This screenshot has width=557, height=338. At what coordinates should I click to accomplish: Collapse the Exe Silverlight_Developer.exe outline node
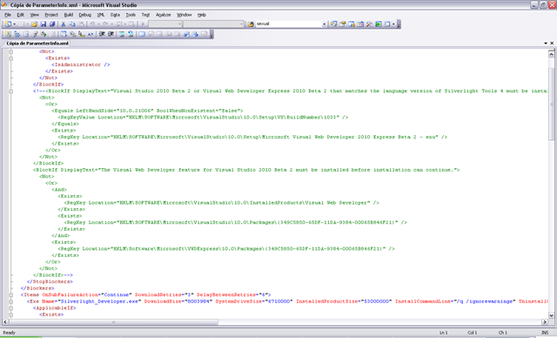(x=11, y=301)
